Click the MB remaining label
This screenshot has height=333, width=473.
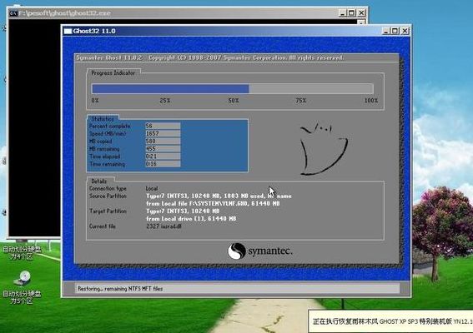(x=104, y=149)
